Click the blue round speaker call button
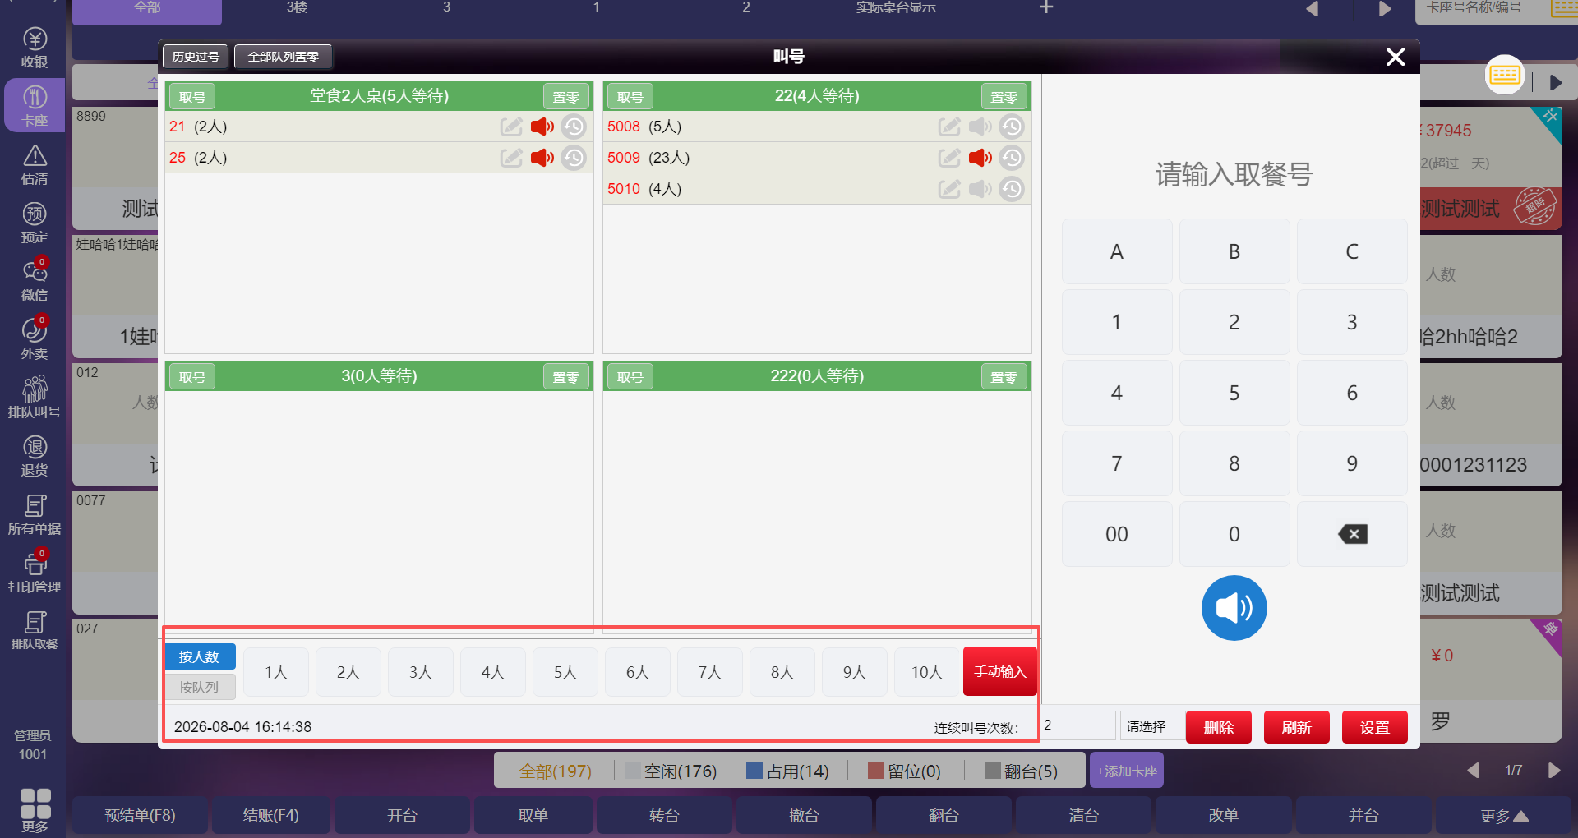Screen dimensions: 1578x838 point(1234,608)
